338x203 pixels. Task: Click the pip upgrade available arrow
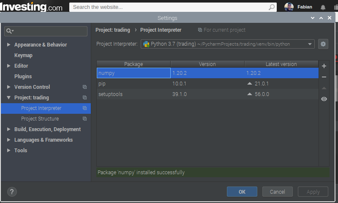249,83
